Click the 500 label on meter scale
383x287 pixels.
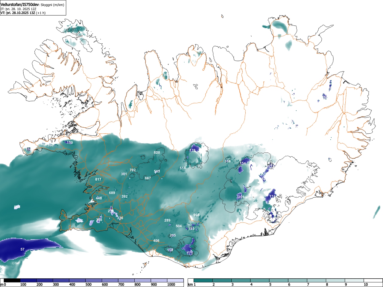point(89,285)
